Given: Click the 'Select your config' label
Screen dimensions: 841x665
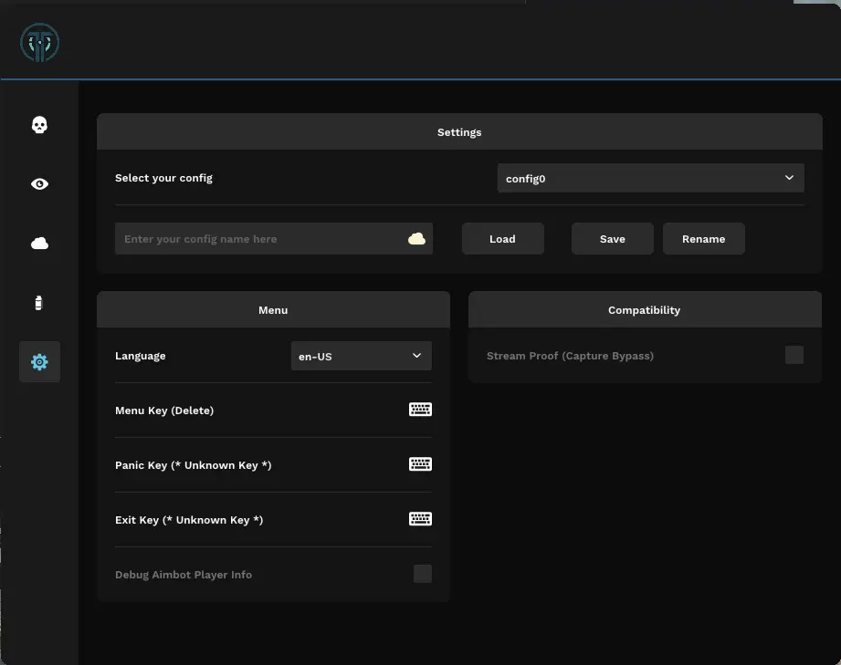Looking at the screenshot, I should tap(163, 178).
